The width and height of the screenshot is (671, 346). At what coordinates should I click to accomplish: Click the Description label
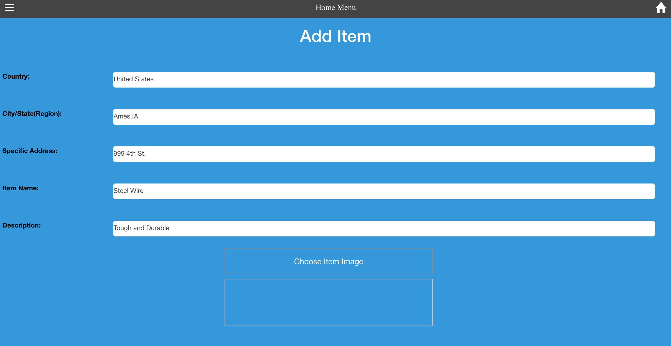click(22, 225)
